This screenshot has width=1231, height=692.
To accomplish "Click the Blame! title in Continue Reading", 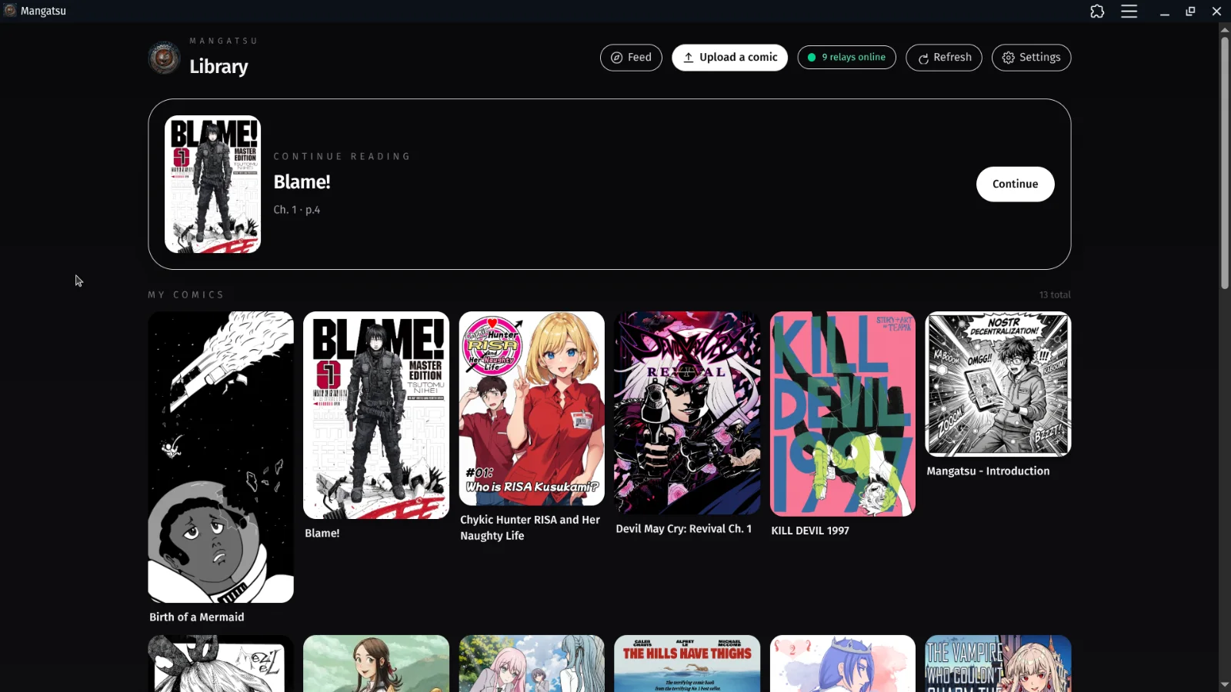I will pyautogui.click(x=302, y=182).
